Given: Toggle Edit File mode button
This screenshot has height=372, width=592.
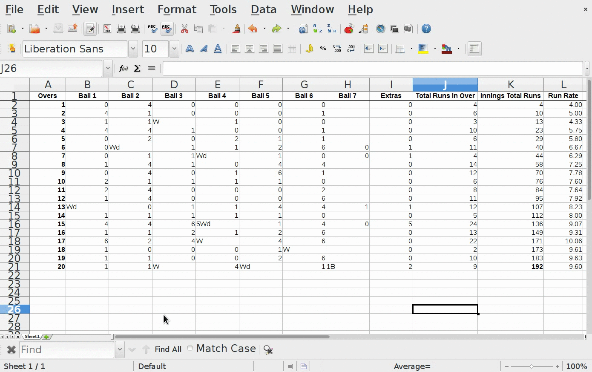Looking at the screenshot, I should 90,29.
